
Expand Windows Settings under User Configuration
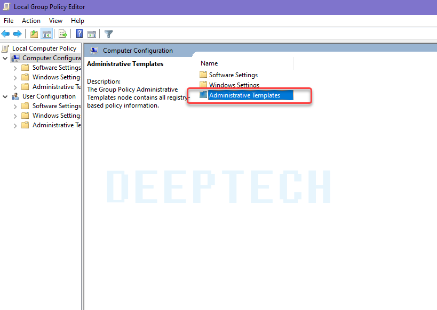pos(15,116)
